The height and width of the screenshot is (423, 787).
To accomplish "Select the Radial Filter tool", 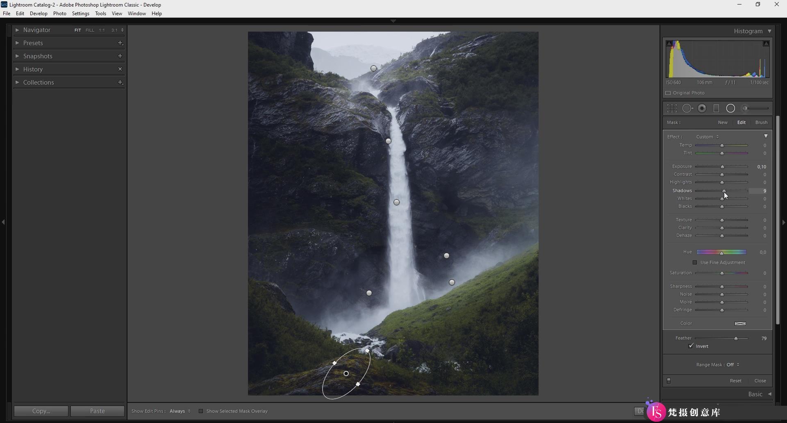I will click(x=730, y=108).
